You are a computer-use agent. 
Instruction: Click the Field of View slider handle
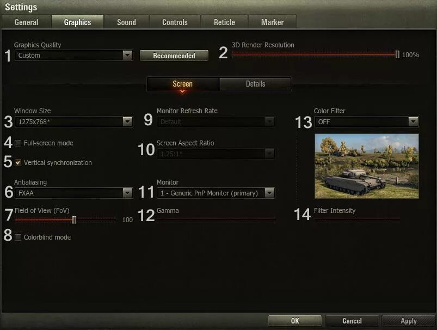coord(74,220)
